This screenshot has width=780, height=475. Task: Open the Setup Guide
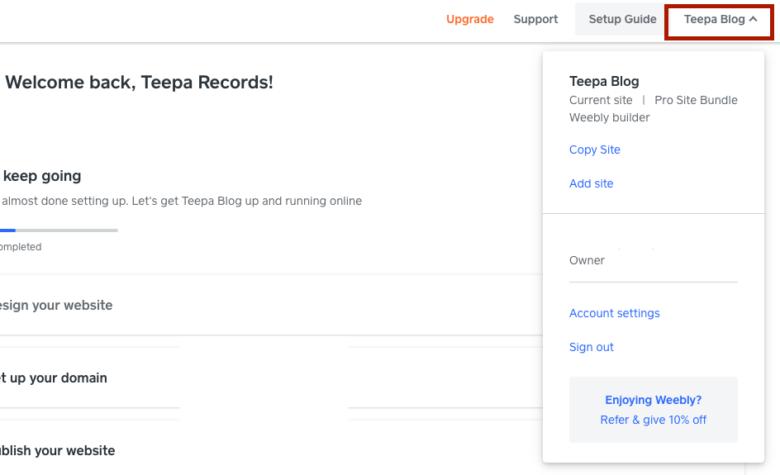pos(622,19)
